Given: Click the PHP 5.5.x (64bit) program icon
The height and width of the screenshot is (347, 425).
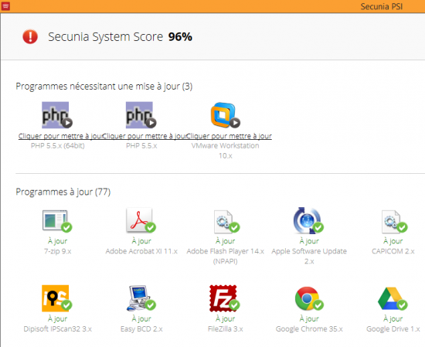Looking at the screenshot, I should [56, 115].
